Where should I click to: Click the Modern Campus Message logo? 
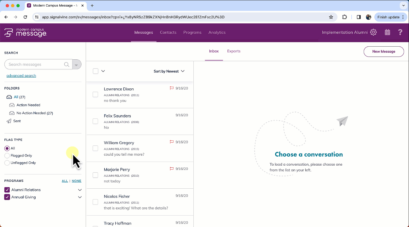point(26,32)
